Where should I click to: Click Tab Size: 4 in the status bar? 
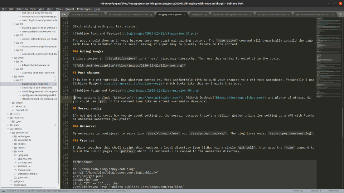point(315,191)
